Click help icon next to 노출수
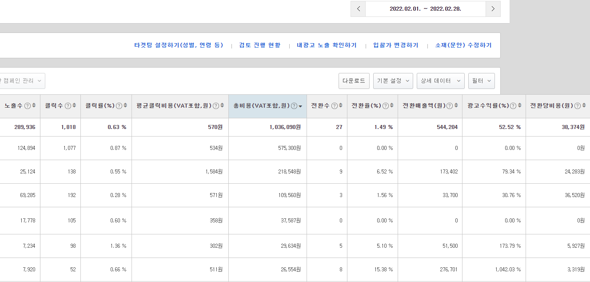Viewport: 590px width, 282px height. tap(28, 106)
